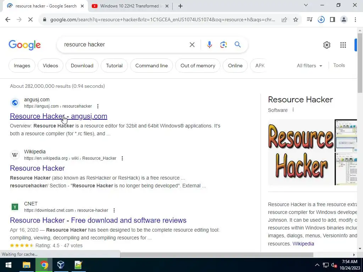The height and width of the screenshot is (272, 363).
Task: Open the VirtualBox cube taskbar icon
Action: coord(61,265)
